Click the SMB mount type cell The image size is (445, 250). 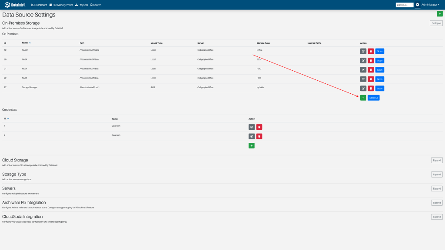coord(153,87)
